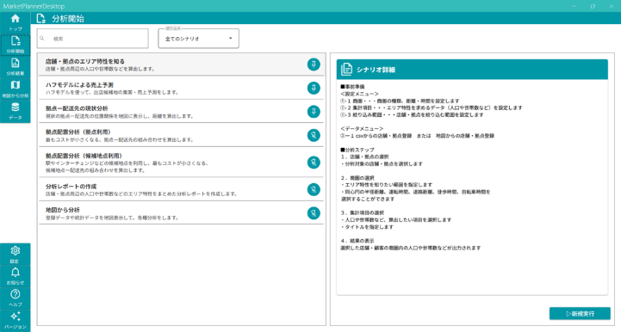Click the 4．結果の表示 step line
This screenshot has height=332, width=621.
click(x=357, y=241)
